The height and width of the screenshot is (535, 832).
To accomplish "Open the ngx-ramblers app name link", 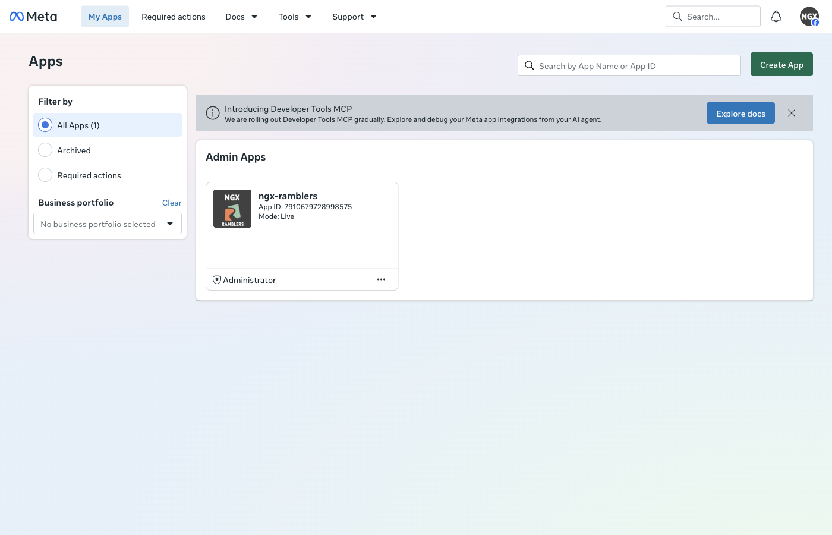I will point(288,196).
